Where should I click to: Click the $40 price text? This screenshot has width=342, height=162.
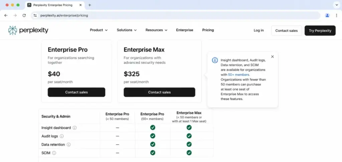(54, 74)
